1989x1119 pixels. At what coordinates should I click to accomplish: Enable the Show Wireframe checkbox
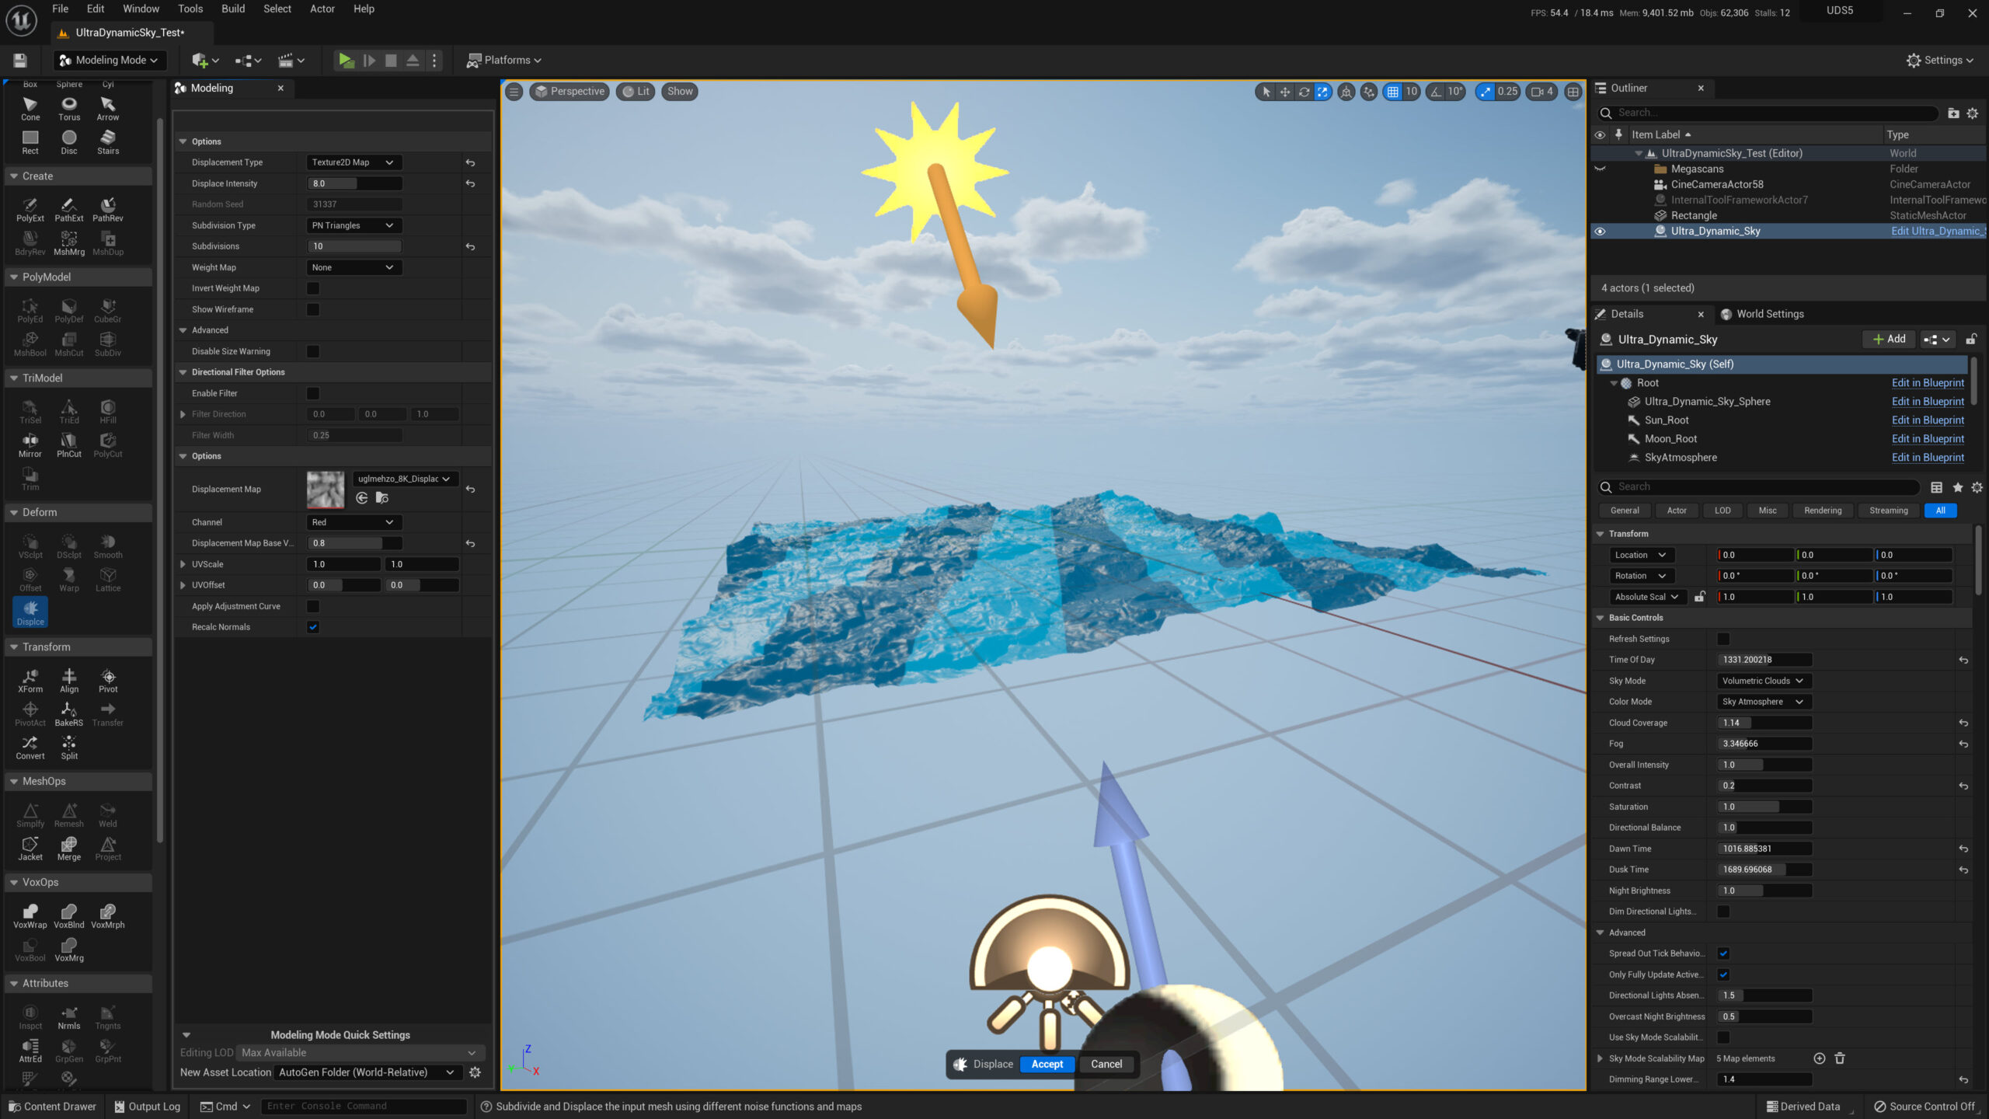(x=313, y=309)
